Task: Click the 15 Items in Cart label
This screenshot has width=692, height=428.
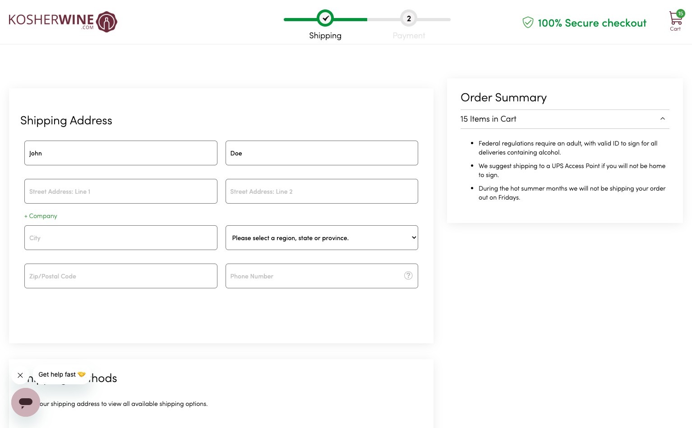Action: (488, 119)
